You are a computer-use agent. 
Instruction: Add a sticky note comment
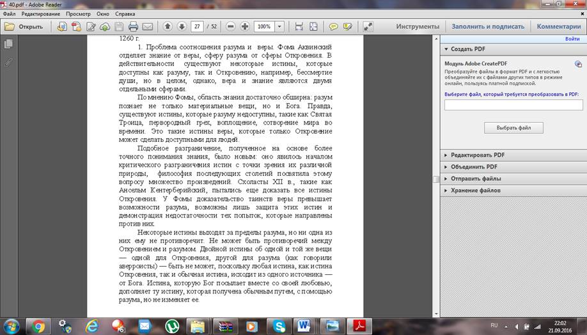tap(333, 27)
